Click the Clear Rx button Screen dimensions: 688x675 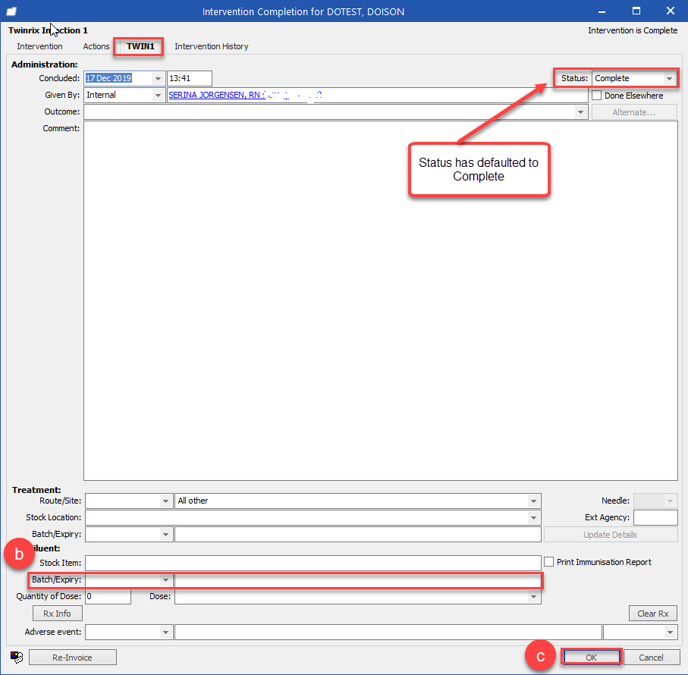(653, 614)
